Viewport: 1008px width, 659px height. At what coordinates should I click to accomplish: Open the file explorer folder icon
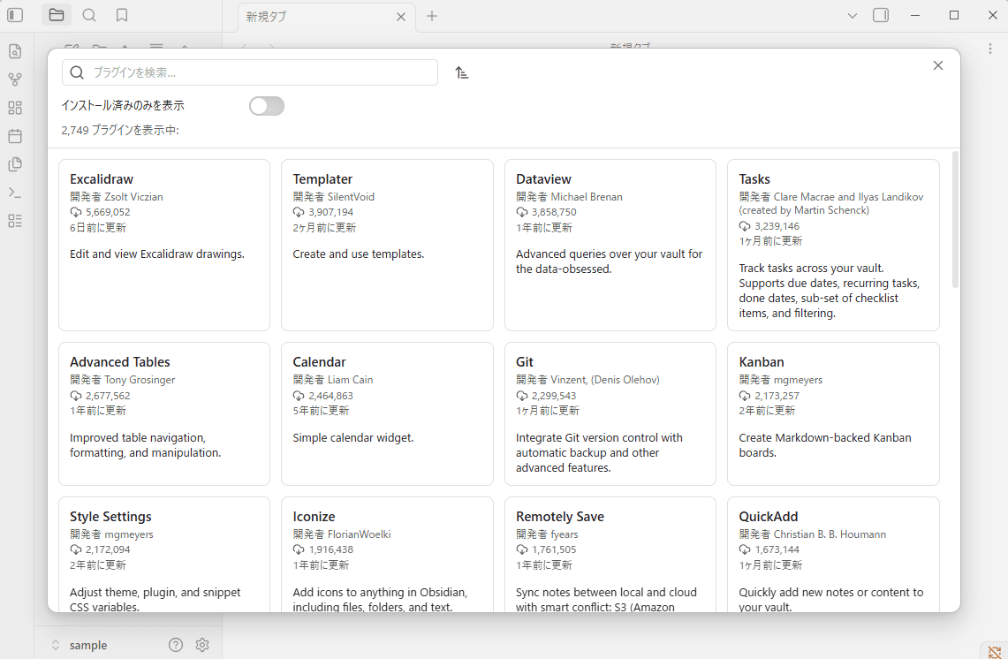57,15
